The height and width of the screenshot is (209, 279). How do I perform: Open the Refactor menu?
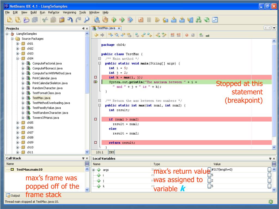click(x=54, y=12)
